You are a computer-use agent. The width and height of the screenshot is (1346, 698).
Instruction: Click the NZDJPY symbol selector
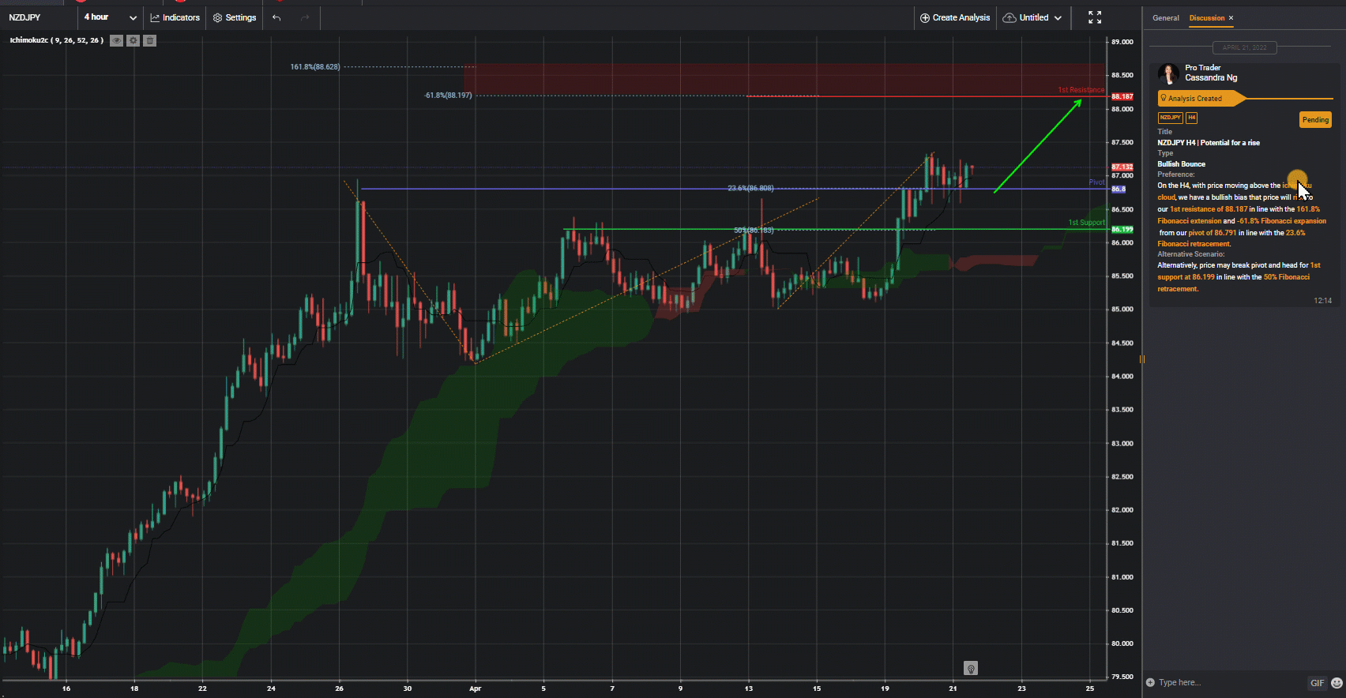(x=24, y=17)
